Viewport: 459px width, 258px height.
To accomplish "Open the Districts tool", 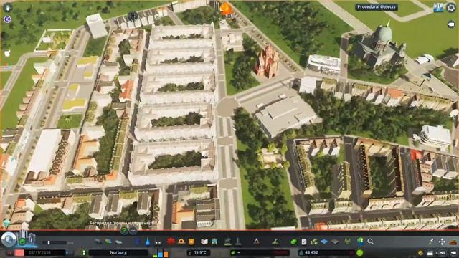I will coord(118,242).
